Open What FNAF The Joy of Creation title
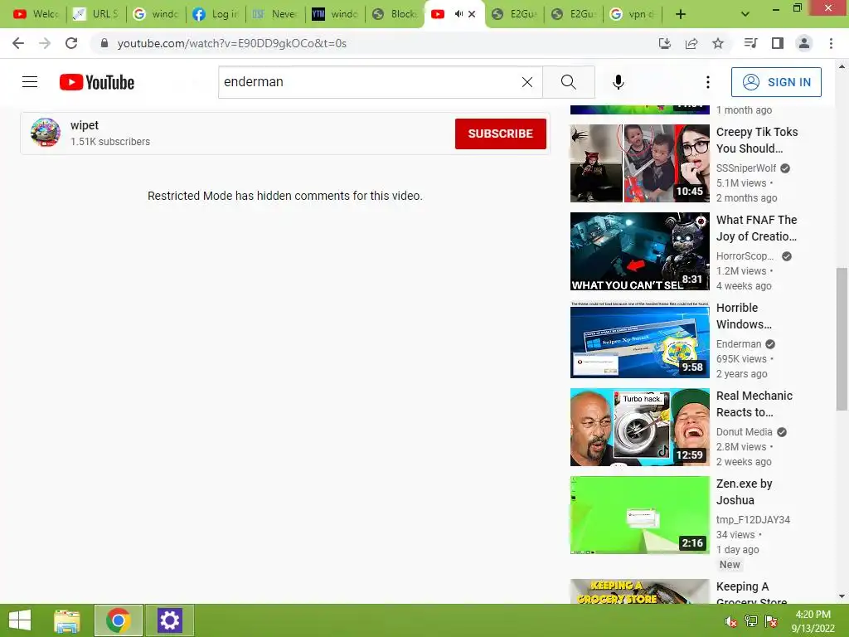Viewport: 849px width, 637px height. tap(757, 227)
